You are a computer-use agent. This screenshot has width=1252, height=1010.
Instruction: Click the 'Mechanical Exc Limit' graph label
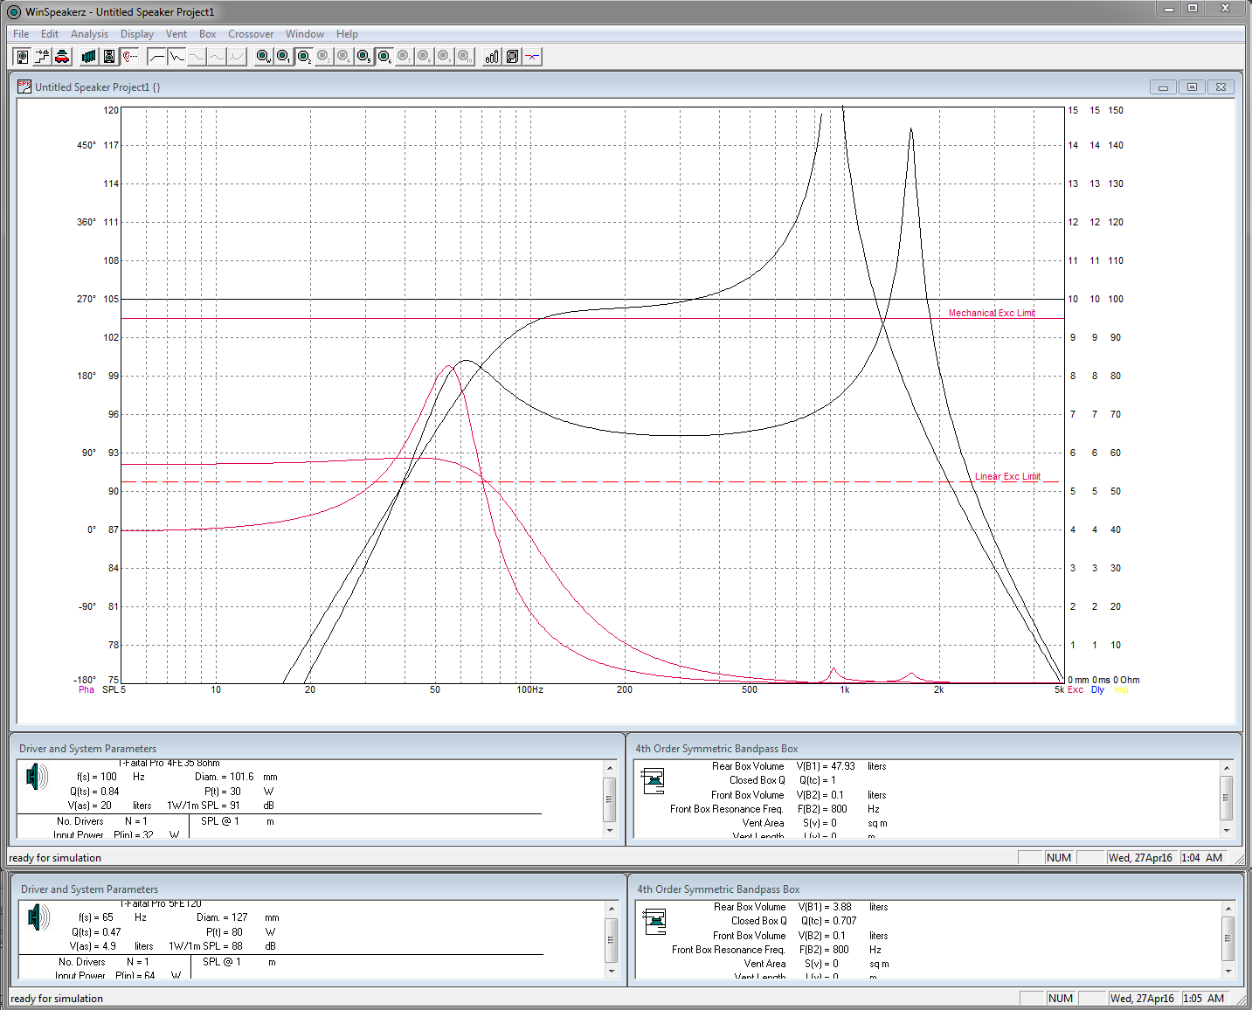[x=992, y=313]
